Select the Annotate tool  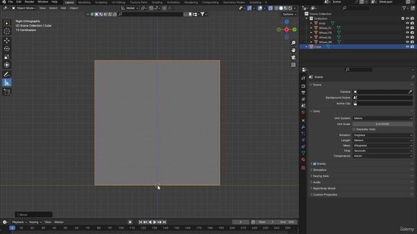[x=7, y=74]
